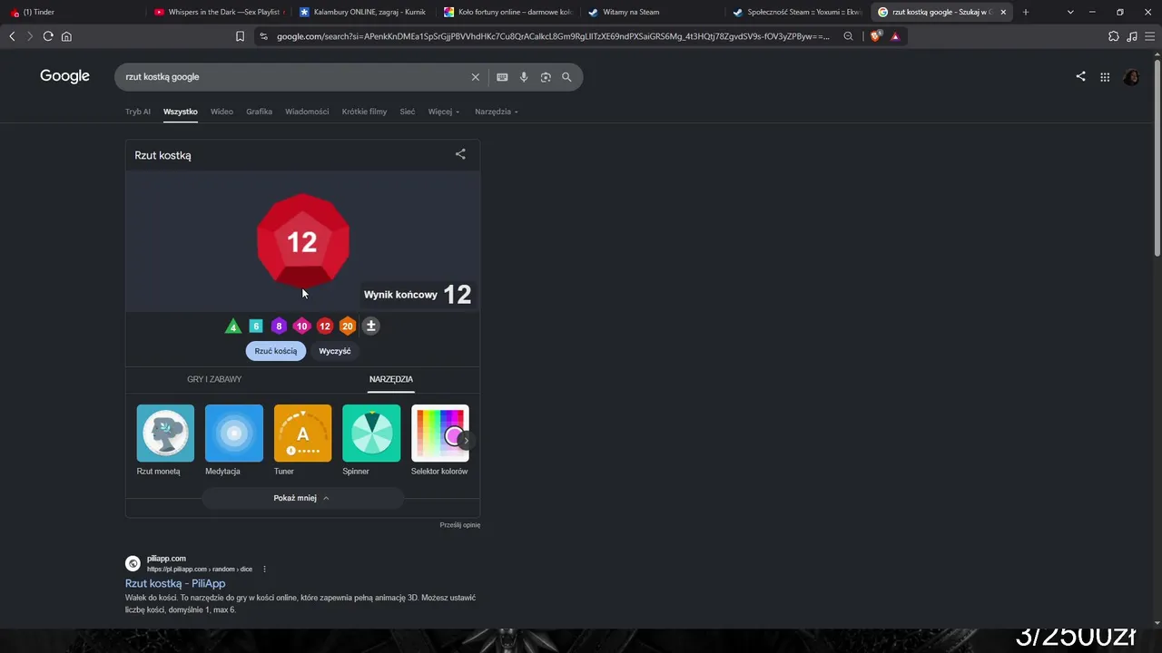Image resolution: width=1162 pixels, height=653 pixels.
Task: Go to the browser home page
Action: click(x=66, y=36)
